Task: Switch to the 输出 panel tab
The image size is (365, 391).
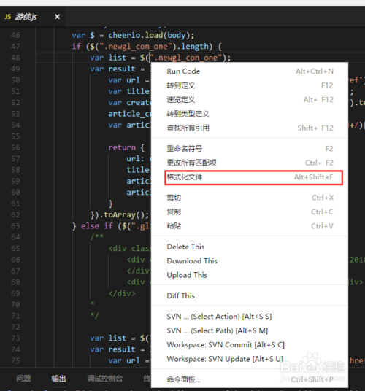Action: tap(58, 379)
